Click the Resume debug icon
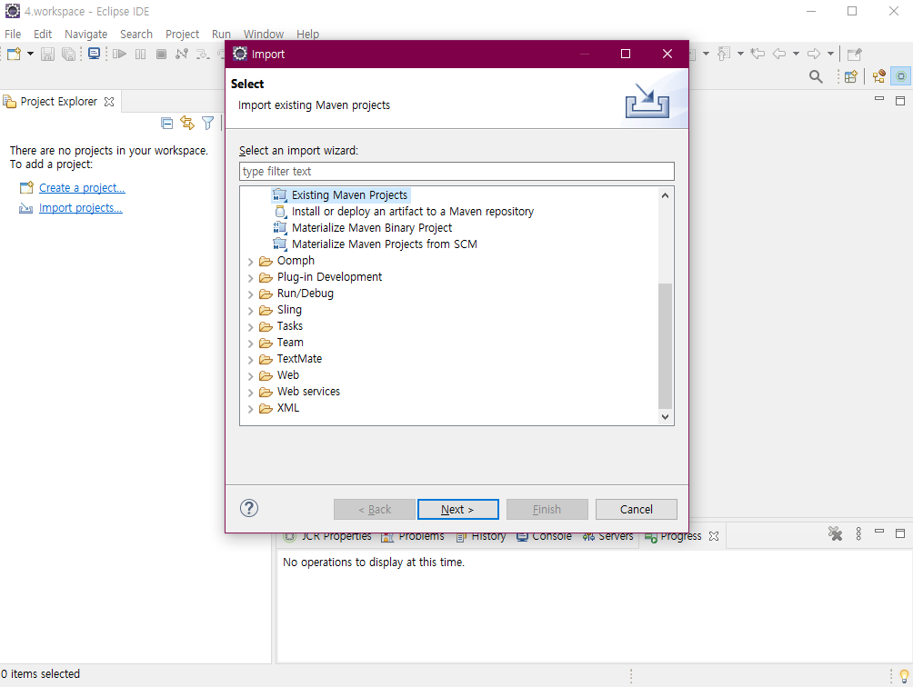Screen dimensions: 913x687 [x=119, y=55]
